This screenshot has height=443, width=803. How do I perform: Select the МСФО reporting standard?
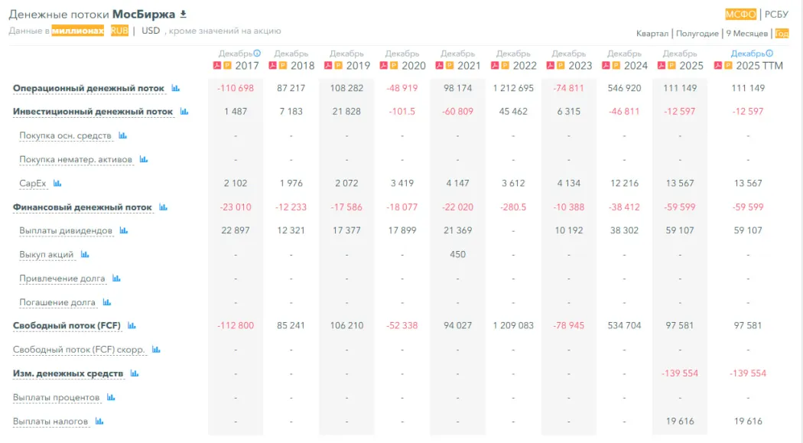[740, 14]
